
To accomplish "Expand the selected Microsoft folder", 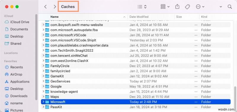I will pyautogui.click(x=43, y=102).
